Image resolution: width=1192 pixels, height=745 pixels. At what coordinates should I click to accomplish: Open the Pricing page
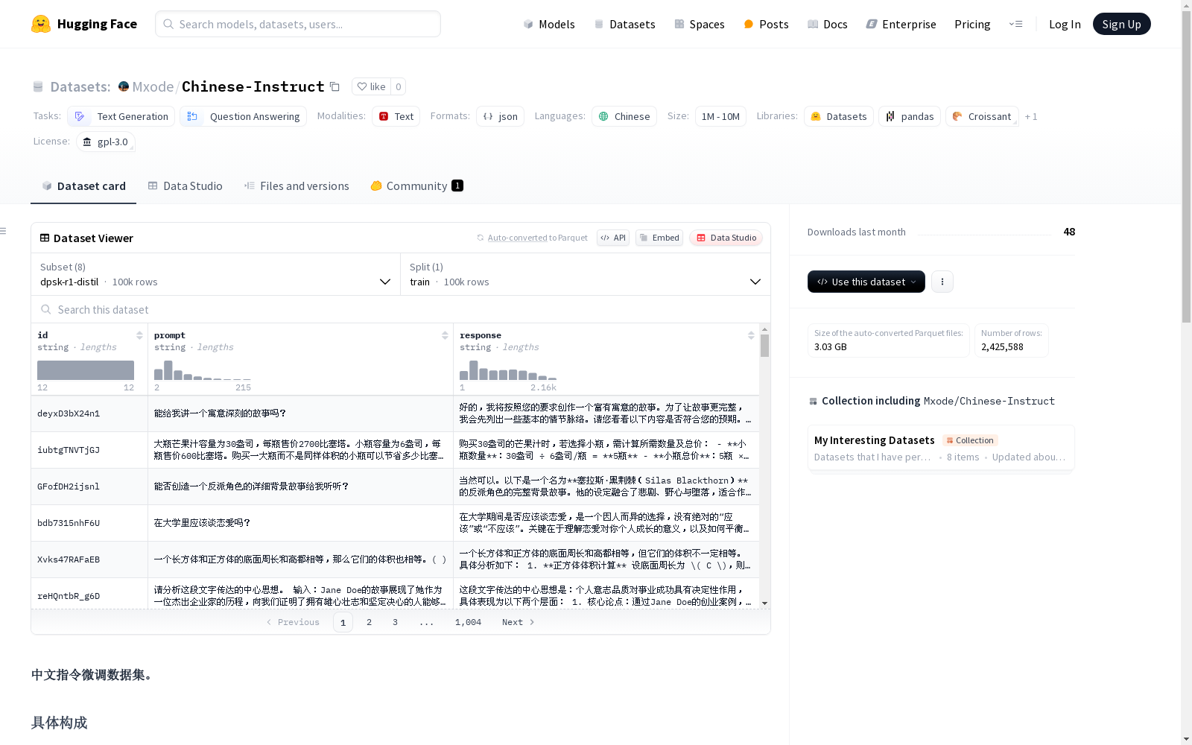(972, 24)
